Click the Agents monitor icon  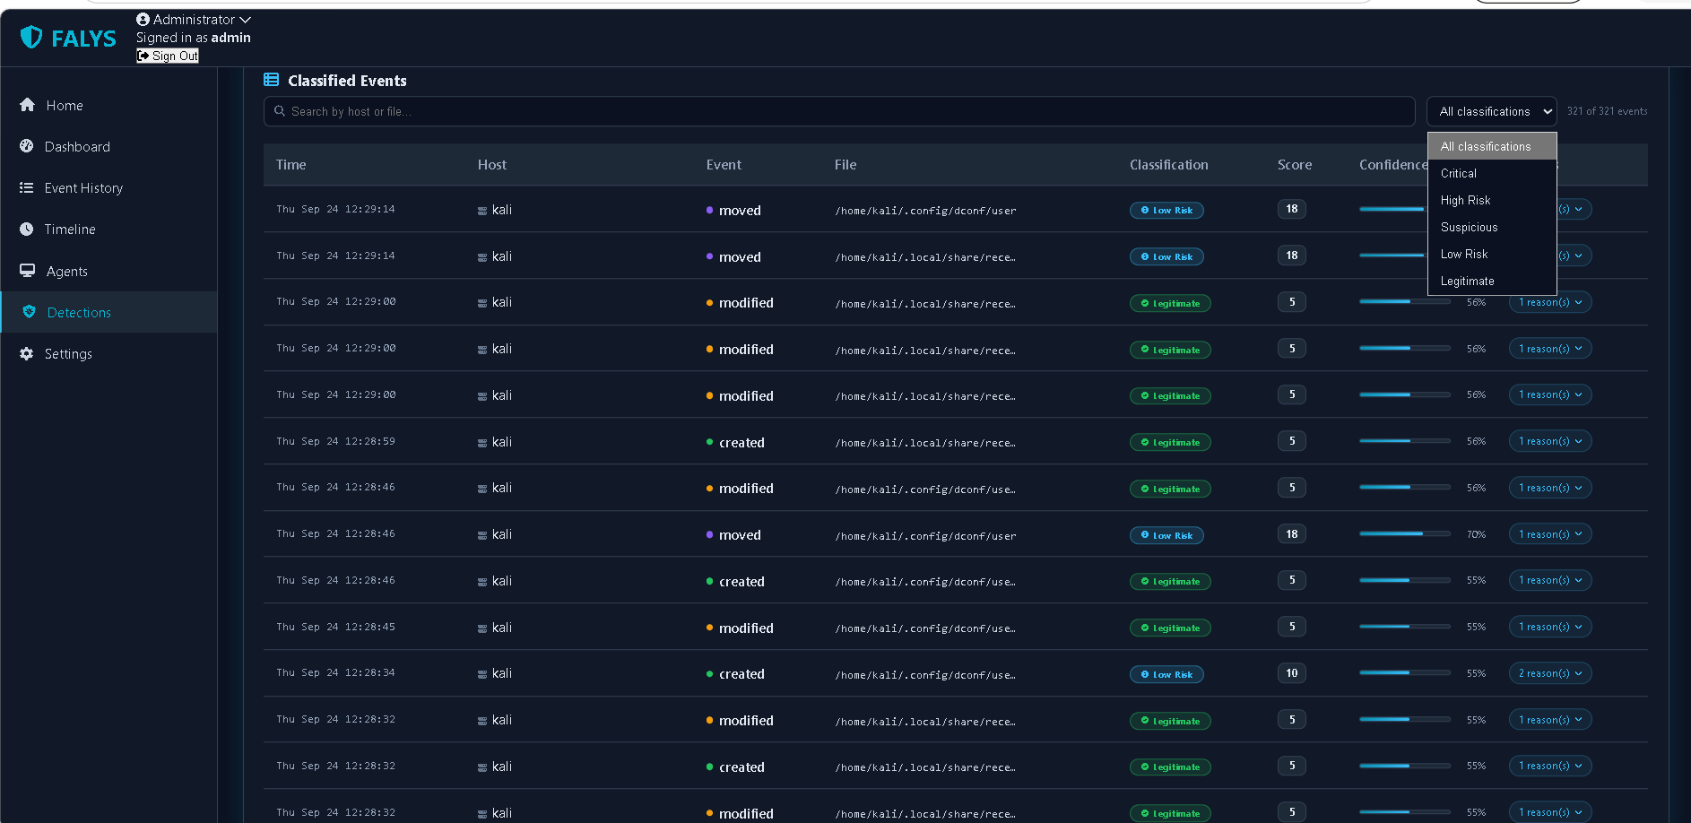pos(28,271)
